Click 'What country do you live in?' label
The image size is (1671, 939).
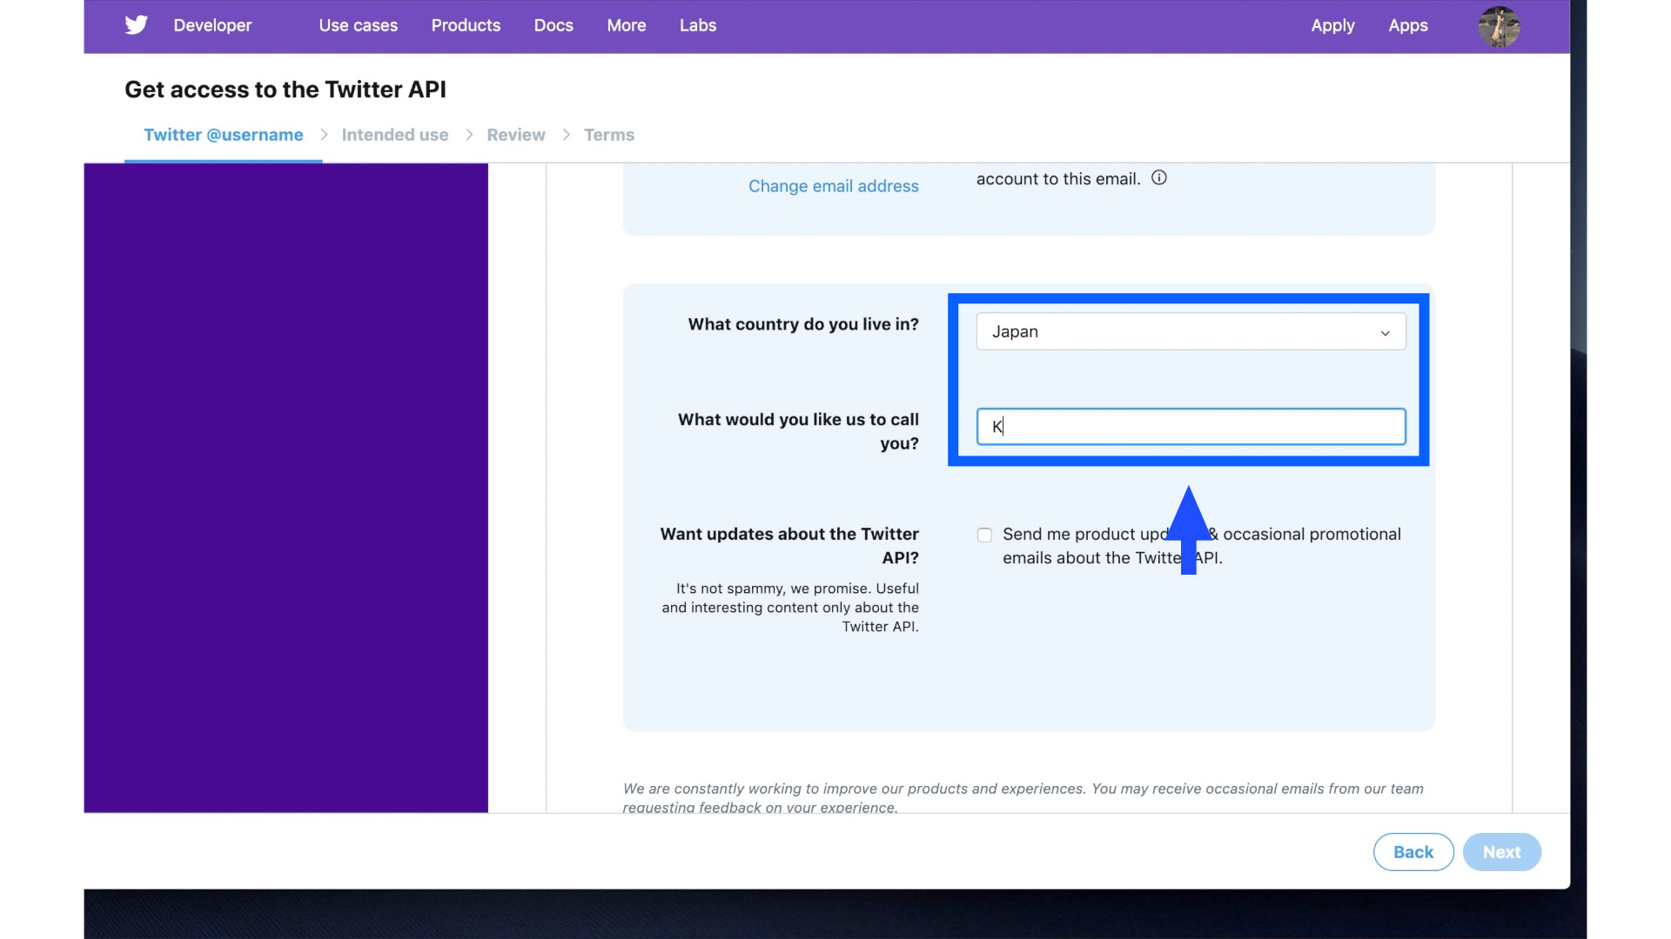click(x=803, y=324)
